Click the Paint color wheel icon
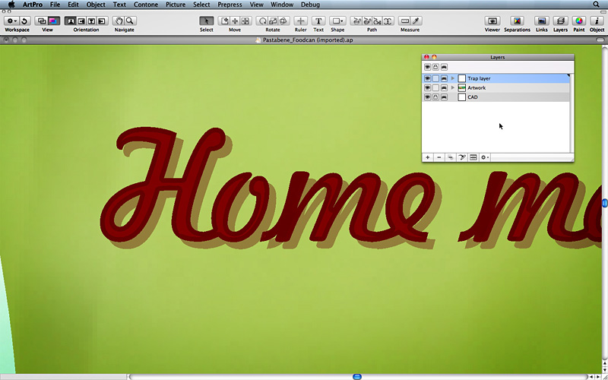Viewport: 608px width, 380px height. pos(578,21)
